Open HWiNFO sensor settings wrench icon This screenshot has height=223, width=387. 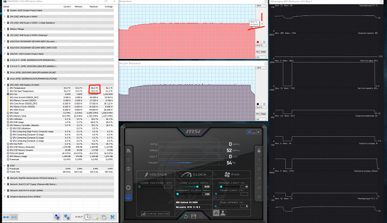point(104,217)
